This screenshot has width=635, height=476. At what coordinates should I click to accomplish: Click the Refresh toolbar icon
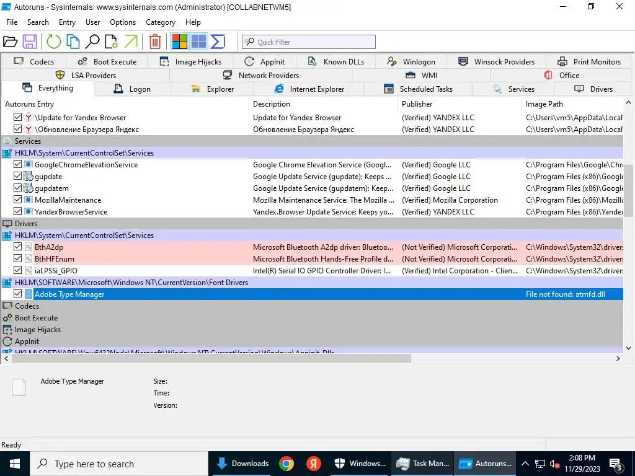(53, 42)
